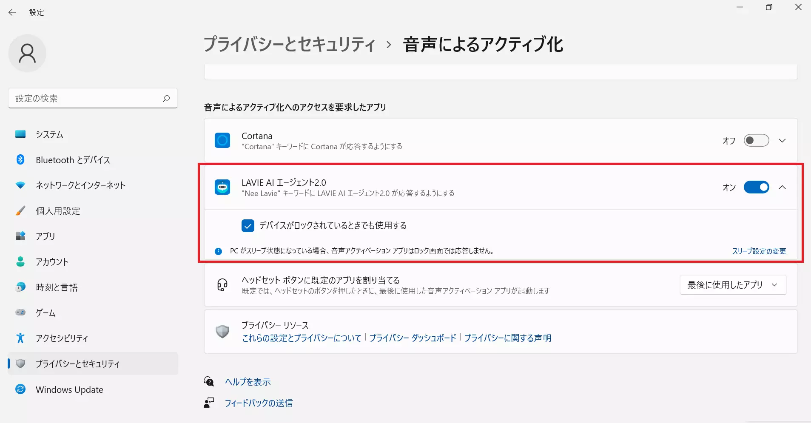Click the プライバシー リソース shield icon
Image resolution: width=811 pixels, height=423 pixels.
click(222, 331)
